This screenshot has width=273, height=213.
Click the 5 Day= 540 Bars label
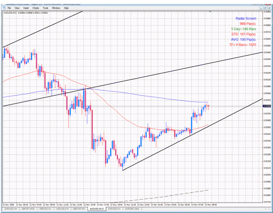(244, 29)
